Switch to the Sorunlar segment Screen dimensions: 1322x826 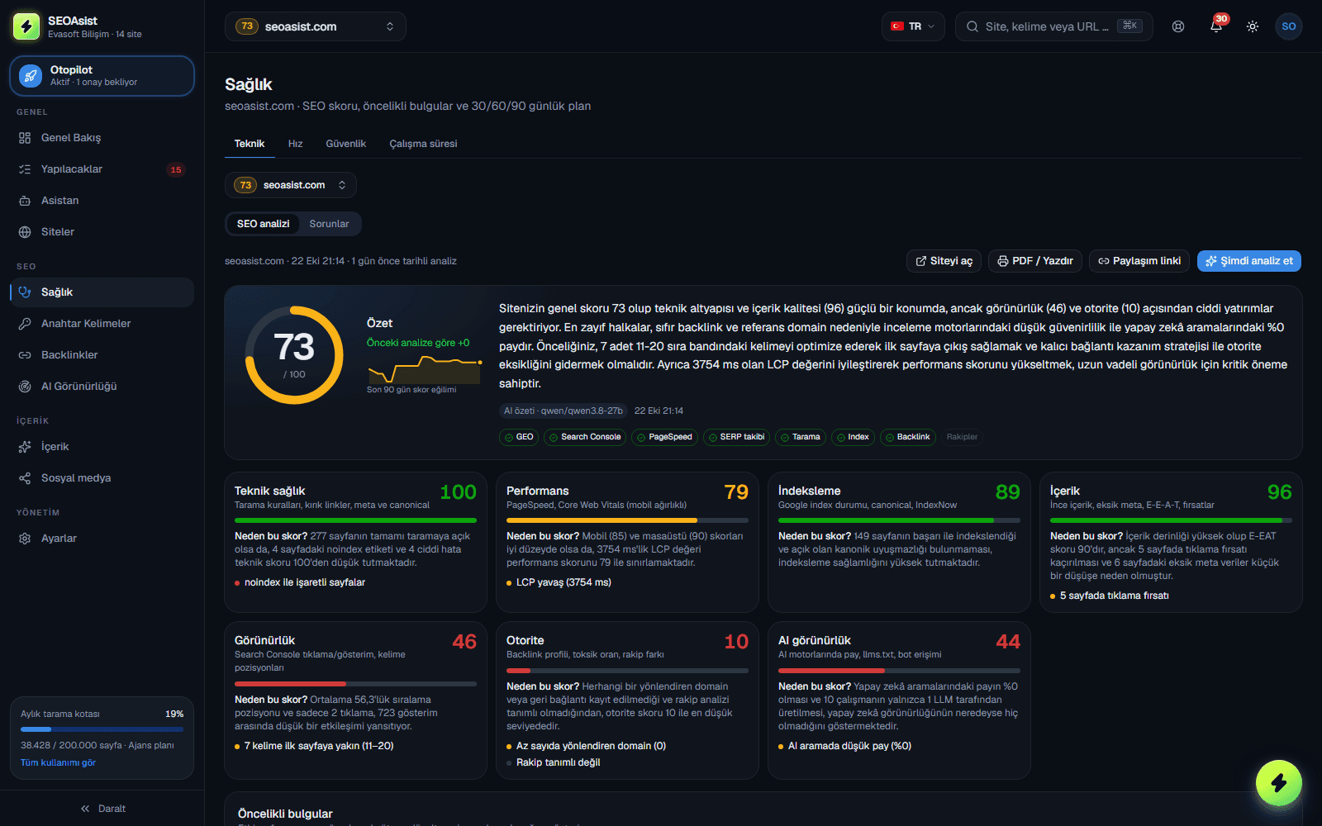click(329, 224)
